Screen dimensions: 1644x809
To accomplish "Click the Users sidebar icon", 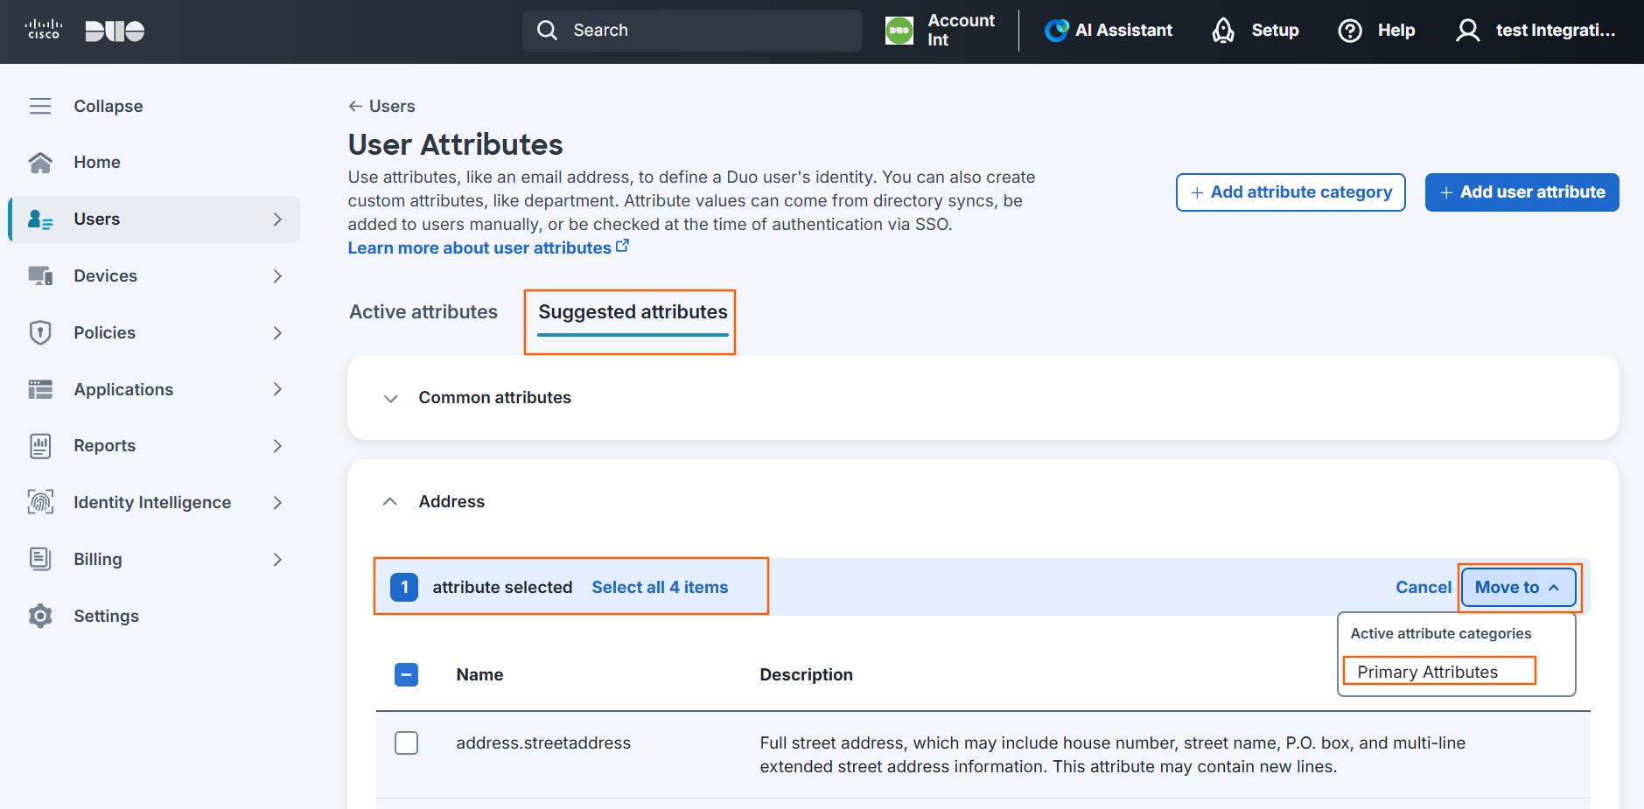I will pyautogui.click(x=40, y=220).
